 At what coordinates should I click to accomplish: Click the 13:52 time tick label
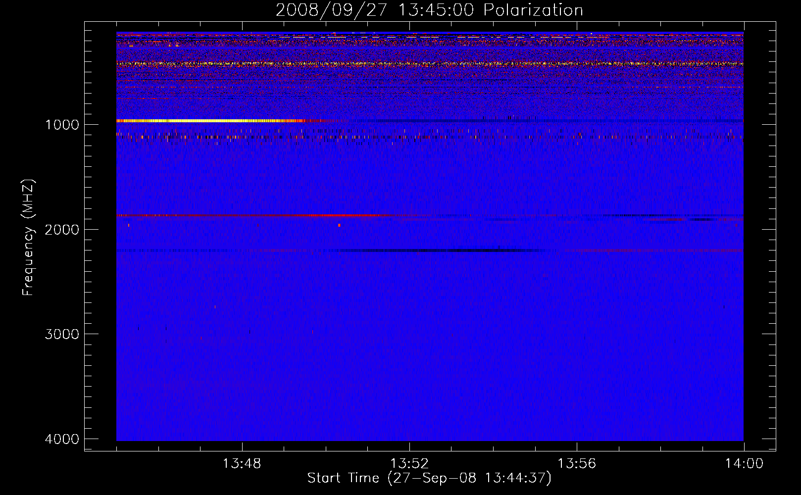(409, 464)
